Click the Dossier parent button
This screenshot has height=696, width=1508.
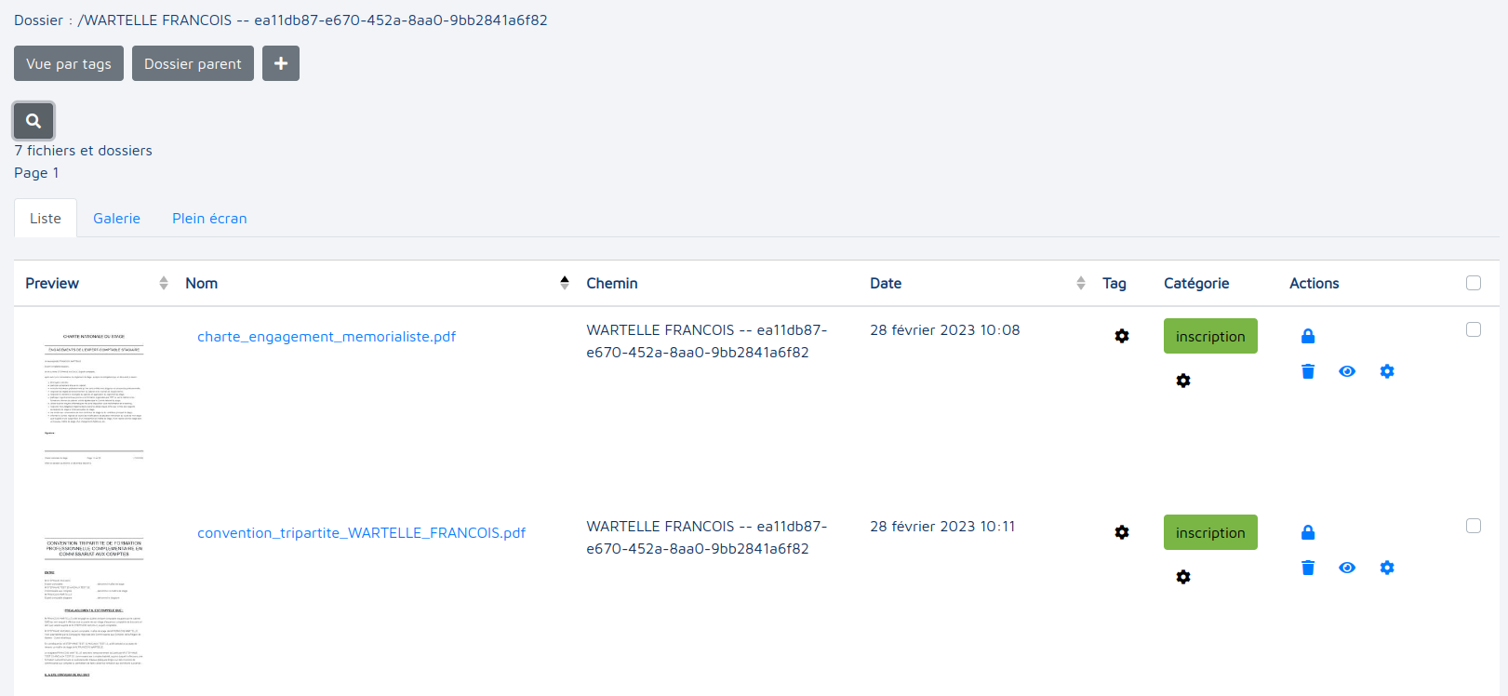tap(193, 63)
